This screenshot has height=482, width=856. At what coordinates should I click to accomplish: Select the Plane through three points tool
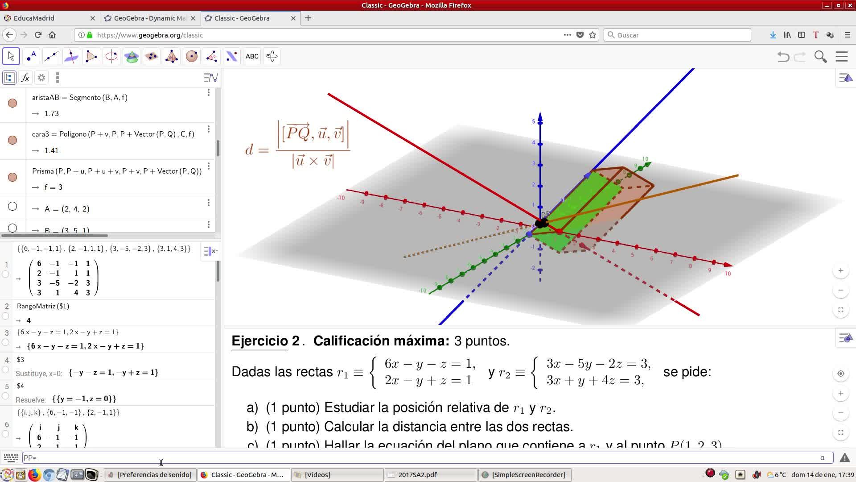coord(152,56)
